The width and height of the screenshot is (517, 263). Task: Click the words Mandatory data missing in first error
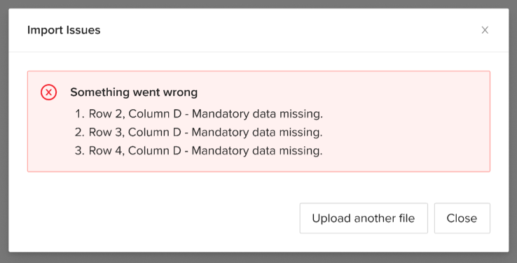(x=257, y=114)
